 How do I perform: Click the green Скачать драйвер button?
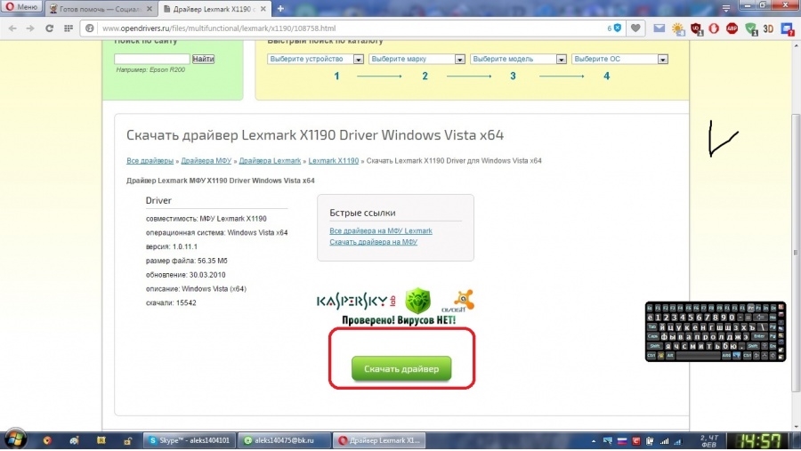401,368
